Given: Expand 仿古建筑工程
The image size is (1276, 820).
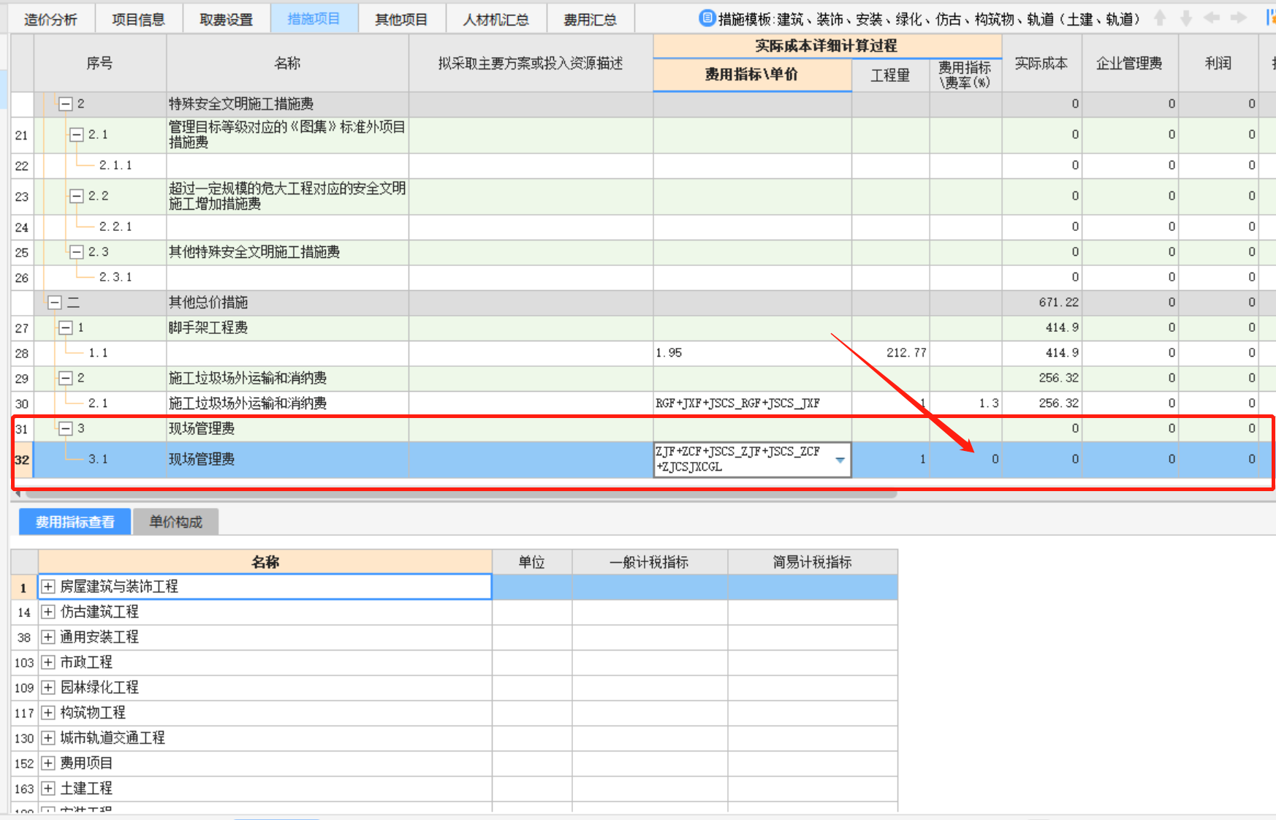Looking at the screenshot, I should coord(48,612).
